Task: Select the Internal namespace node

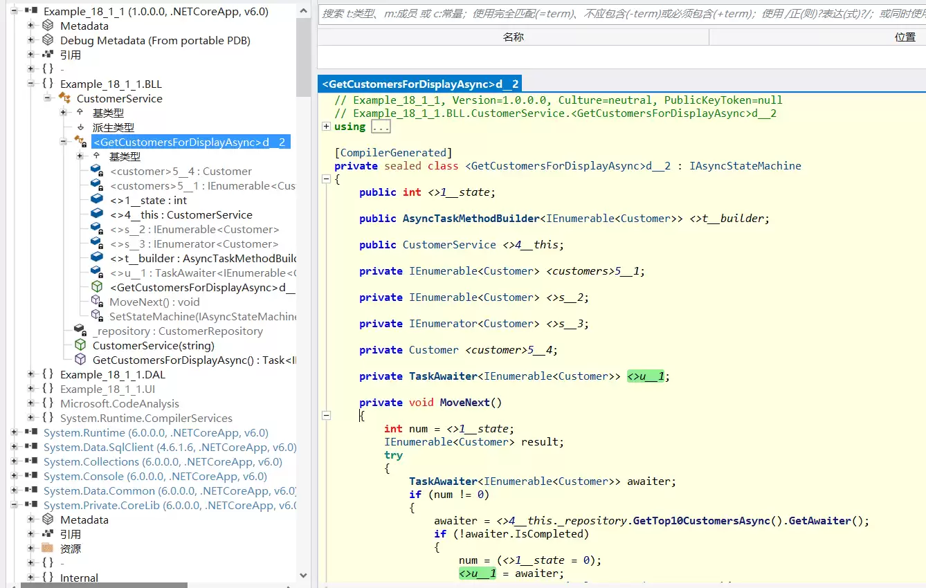Action: [79, 578]
